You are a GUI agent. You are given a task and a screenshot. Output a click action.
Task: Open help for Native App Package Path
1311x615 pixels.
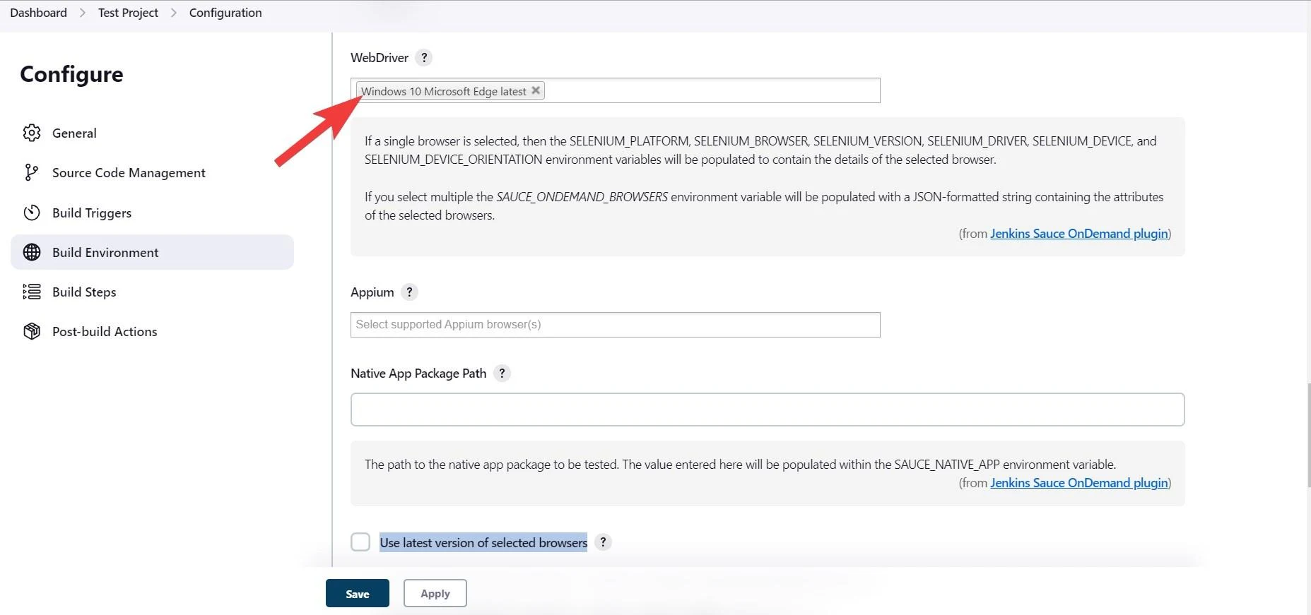(x=502, y=374)
